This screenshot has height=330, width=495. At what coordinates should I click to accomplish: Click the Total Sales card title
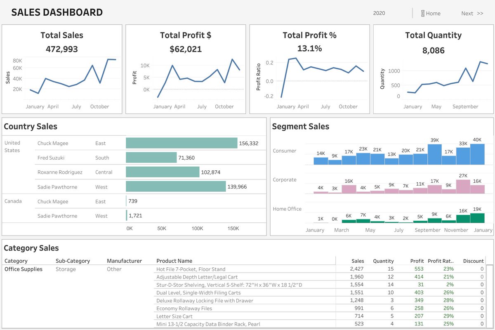pos(62,35)
